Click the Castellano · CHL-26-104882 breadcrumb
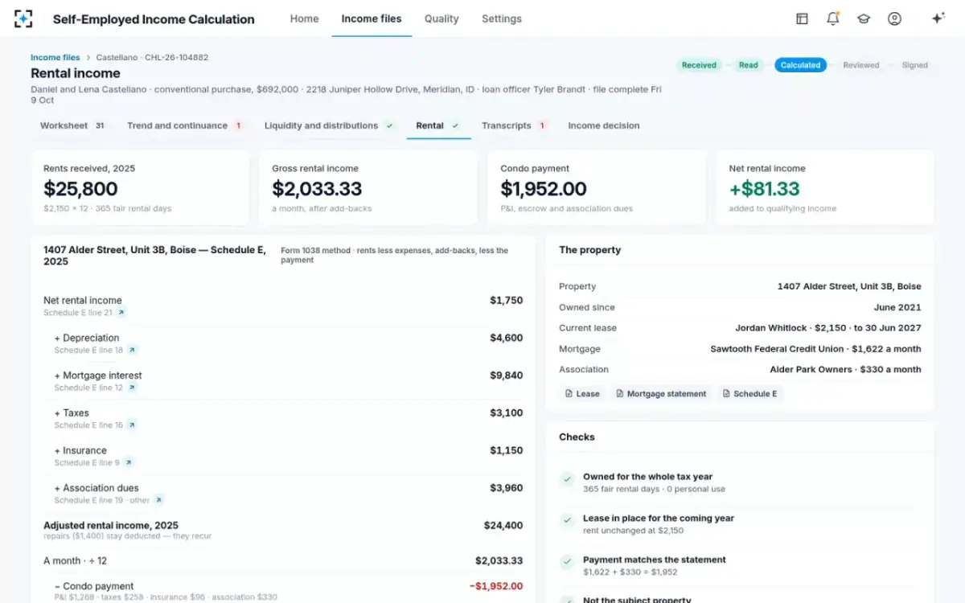This screenshot has width=965, height=603. [x=152, y=57]
